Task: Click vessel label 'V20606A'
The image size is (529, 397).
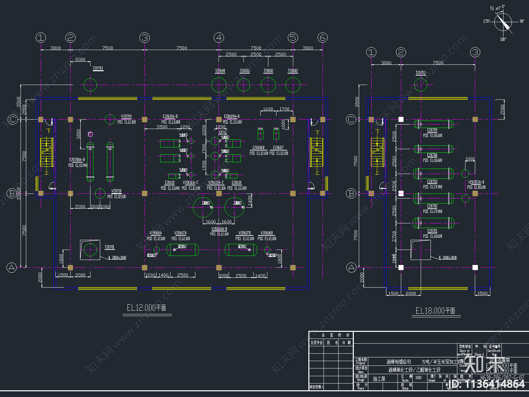Action: point(156,233)
